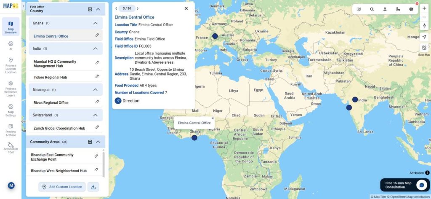This screenshot has width=431, height=199.
Task: Go to next record in popup
Action: pos(138,8)
